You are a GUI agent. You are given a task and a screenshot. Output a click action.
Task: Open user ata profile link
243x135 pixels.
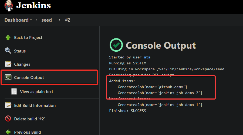147,57
